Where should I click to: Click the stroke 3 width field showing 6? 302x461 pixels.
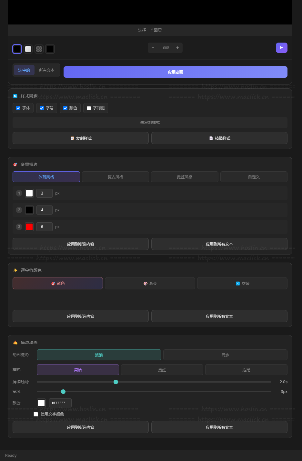(45, 227)
